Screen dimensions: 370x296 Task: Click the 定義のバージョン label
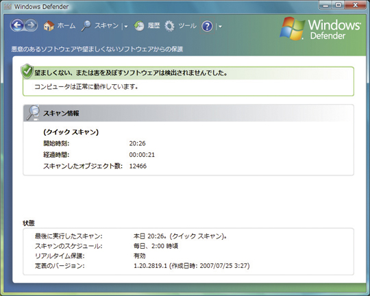click(x=60, y=266)
